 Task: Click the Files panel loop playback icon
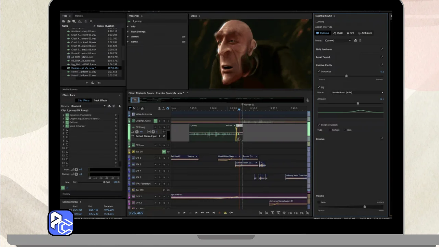coord(93,82)
